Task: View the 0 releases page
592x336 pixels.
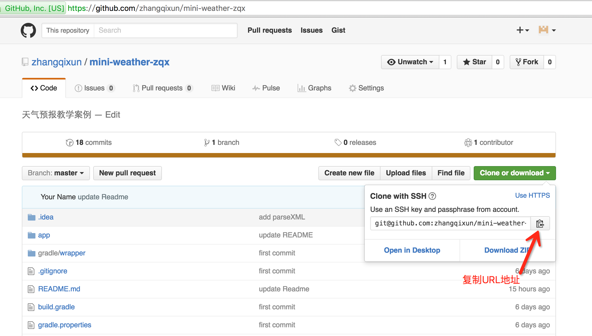Action: 355,142
